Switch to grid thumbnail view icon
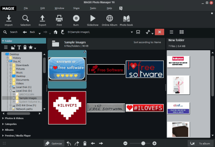The height and width of the screenshot is (147, 215). (x=181, y=32)
